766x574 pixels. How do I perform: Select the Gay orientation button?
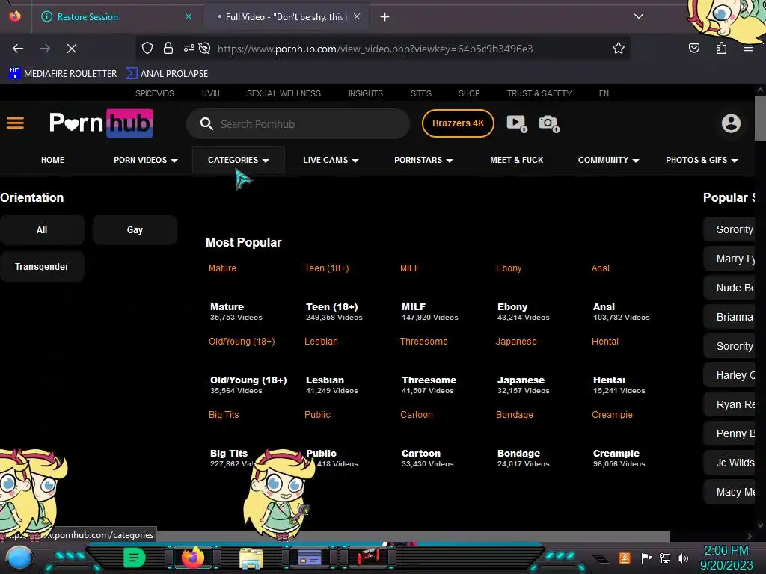[x=135, y=230]
